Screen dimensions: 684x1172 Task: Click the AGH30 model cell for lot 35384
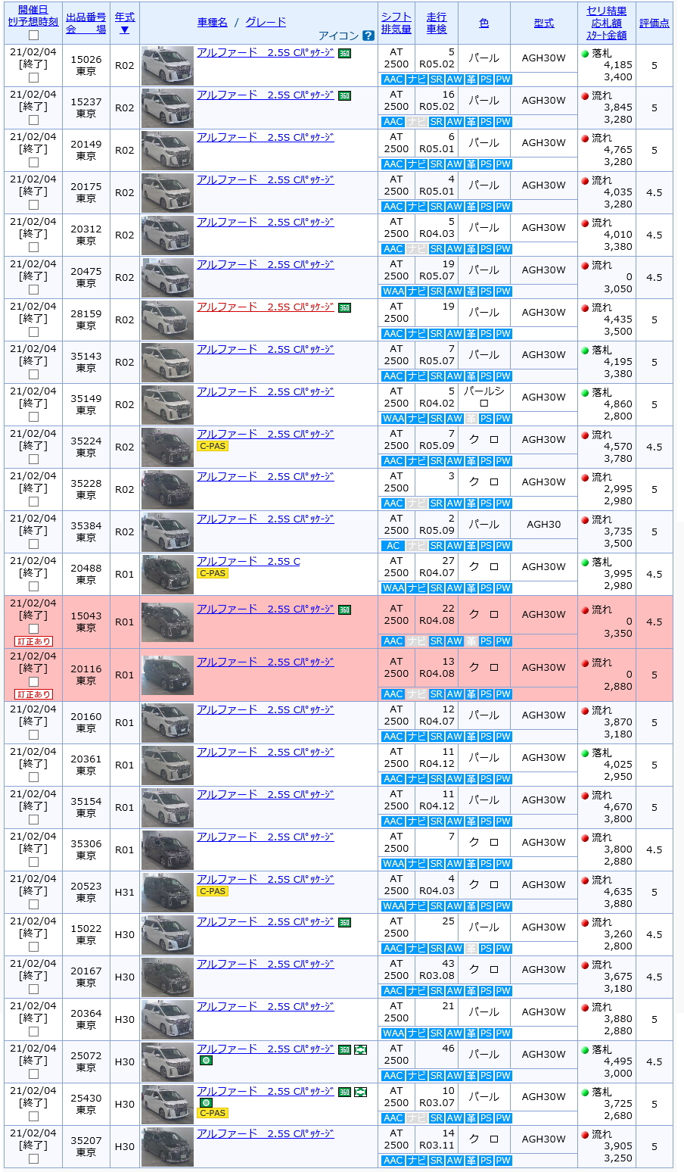pos(544,524)
